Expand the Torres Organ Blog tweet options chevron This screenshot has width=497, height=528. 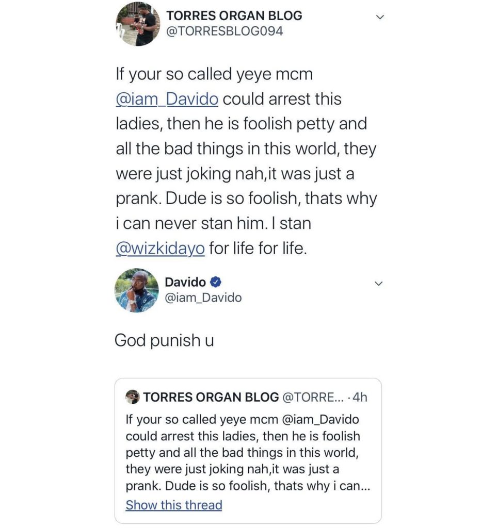pos(380,18)
